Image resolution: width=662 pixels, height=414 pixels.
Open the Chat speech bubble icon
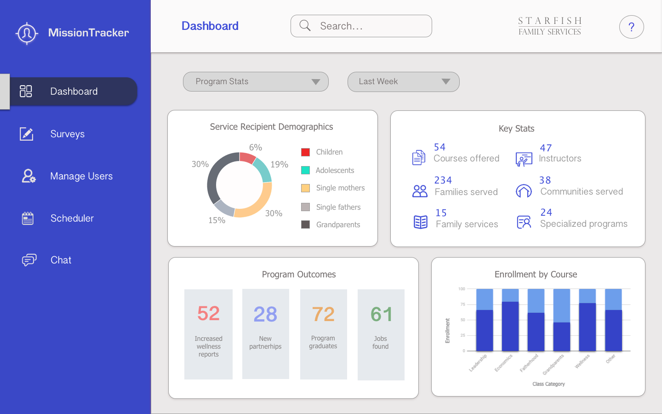point(29,260)
